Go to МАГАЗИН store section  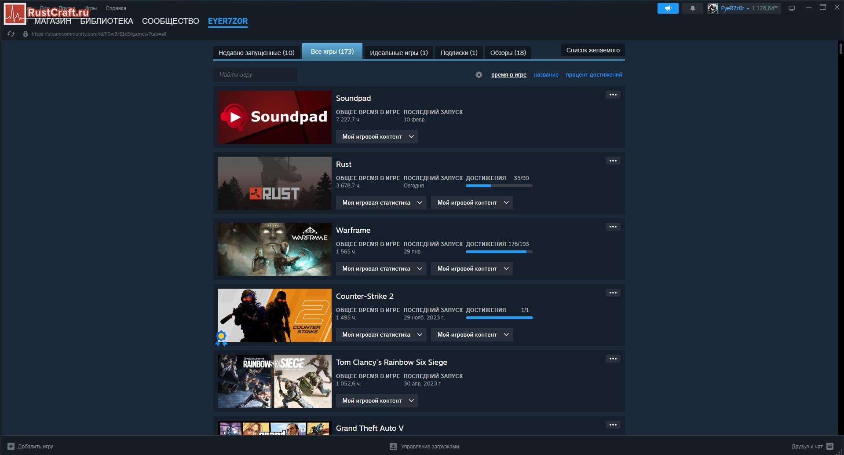(53, 21)
